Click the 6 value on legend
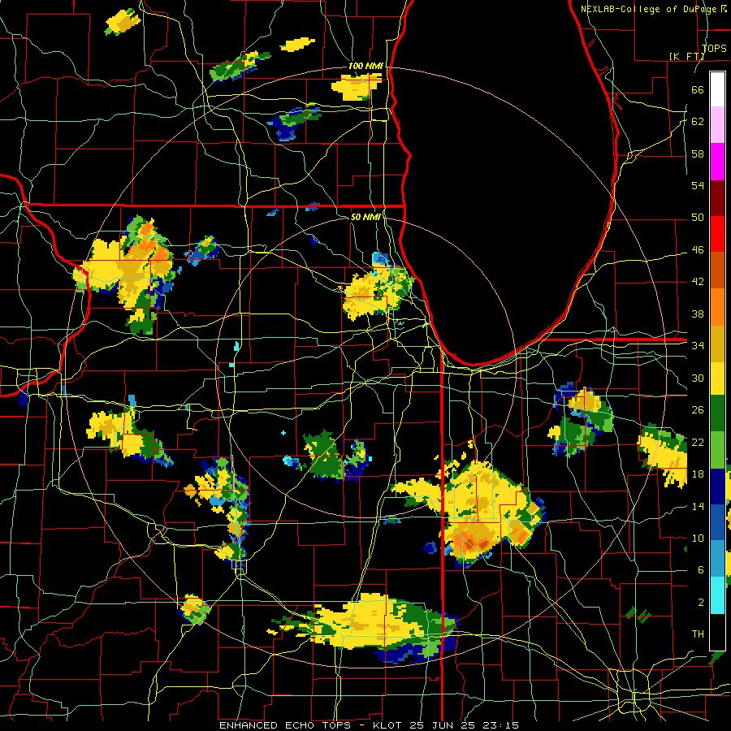The width and height of the screenshot is (731, 731). coord(701,570)
